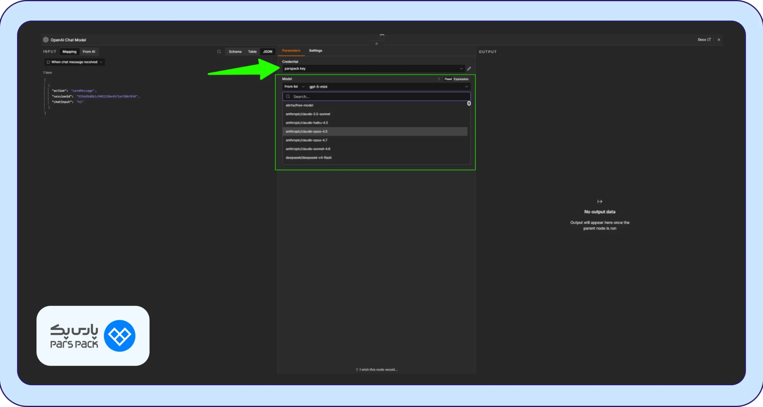Screen dimensions: 763x407
Task: Click the 'No output data' message
Action: [600, 212]
